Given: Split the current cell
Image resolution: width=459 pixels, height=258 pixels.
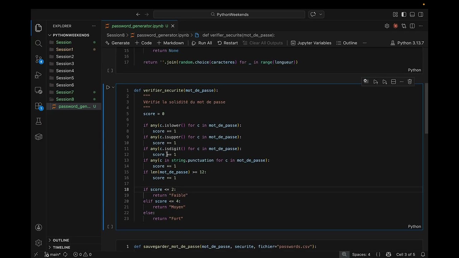Looking at the screenshot, I should pyautogui.click(x=393, y=82).
